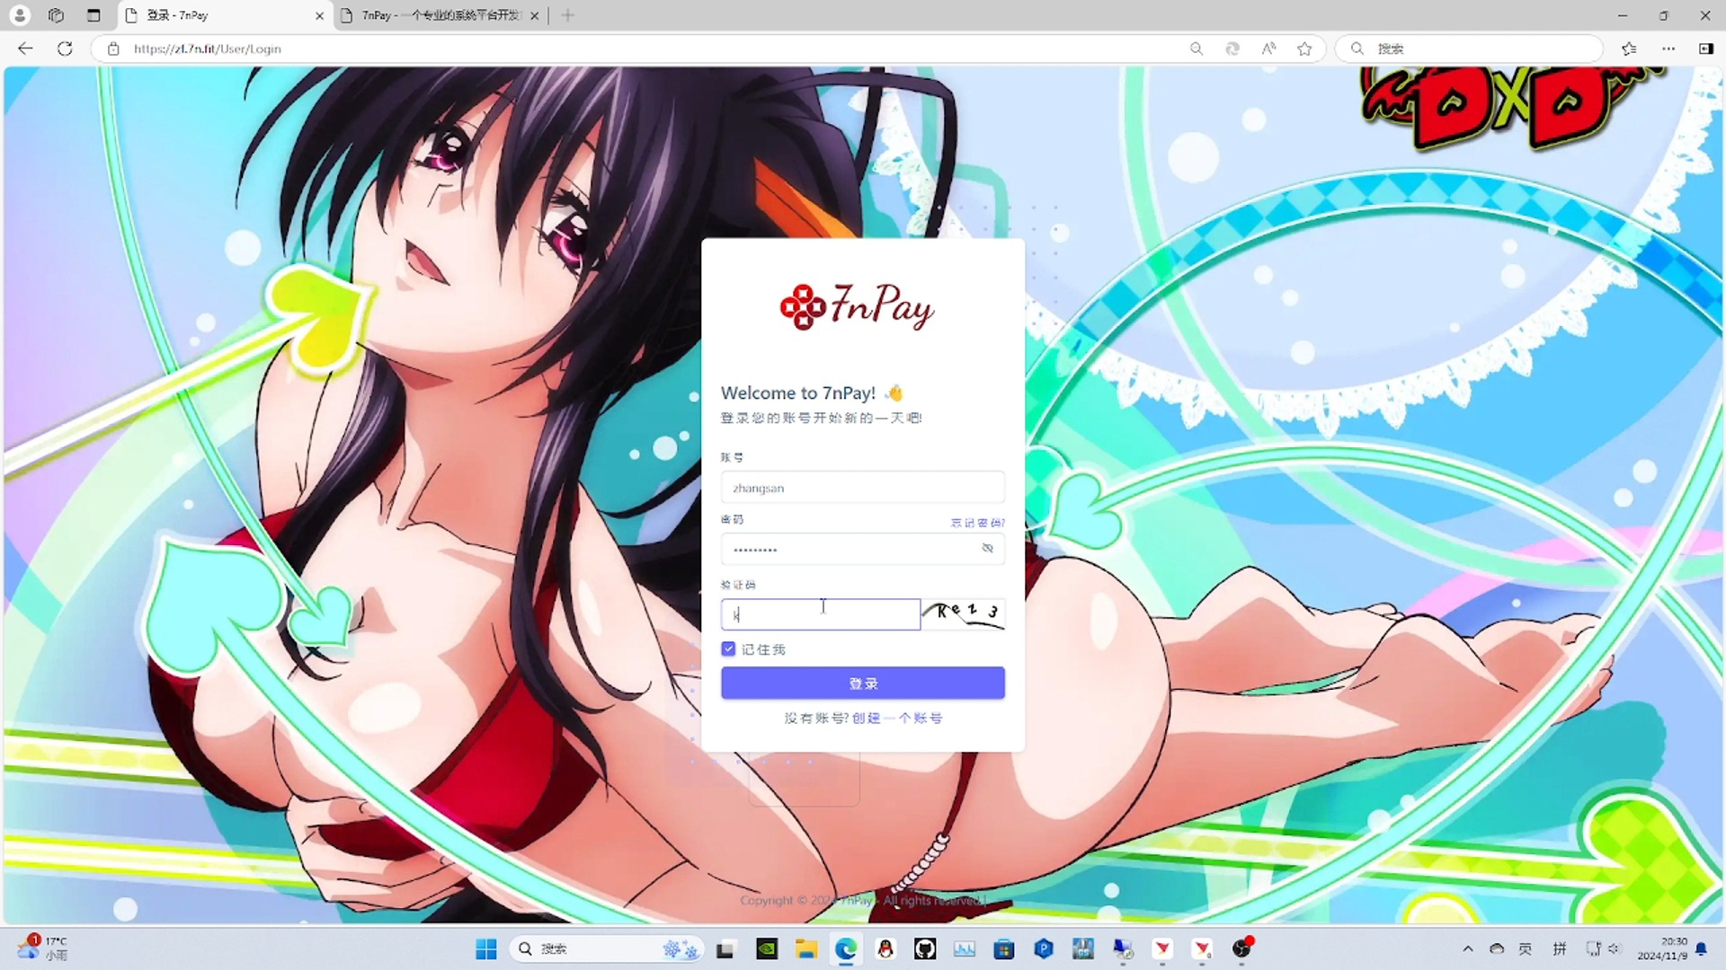Open Microsoft Store on taskbar
The image size is (1726, 970).
coord(1004,948)
